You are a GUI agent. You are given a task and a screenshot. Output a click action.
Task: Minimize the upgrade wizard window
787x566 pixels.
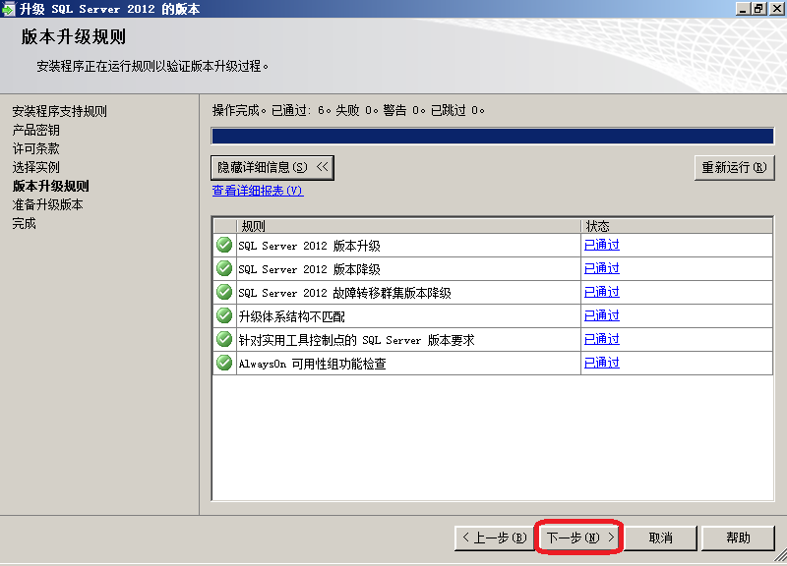tap(744, 9)
